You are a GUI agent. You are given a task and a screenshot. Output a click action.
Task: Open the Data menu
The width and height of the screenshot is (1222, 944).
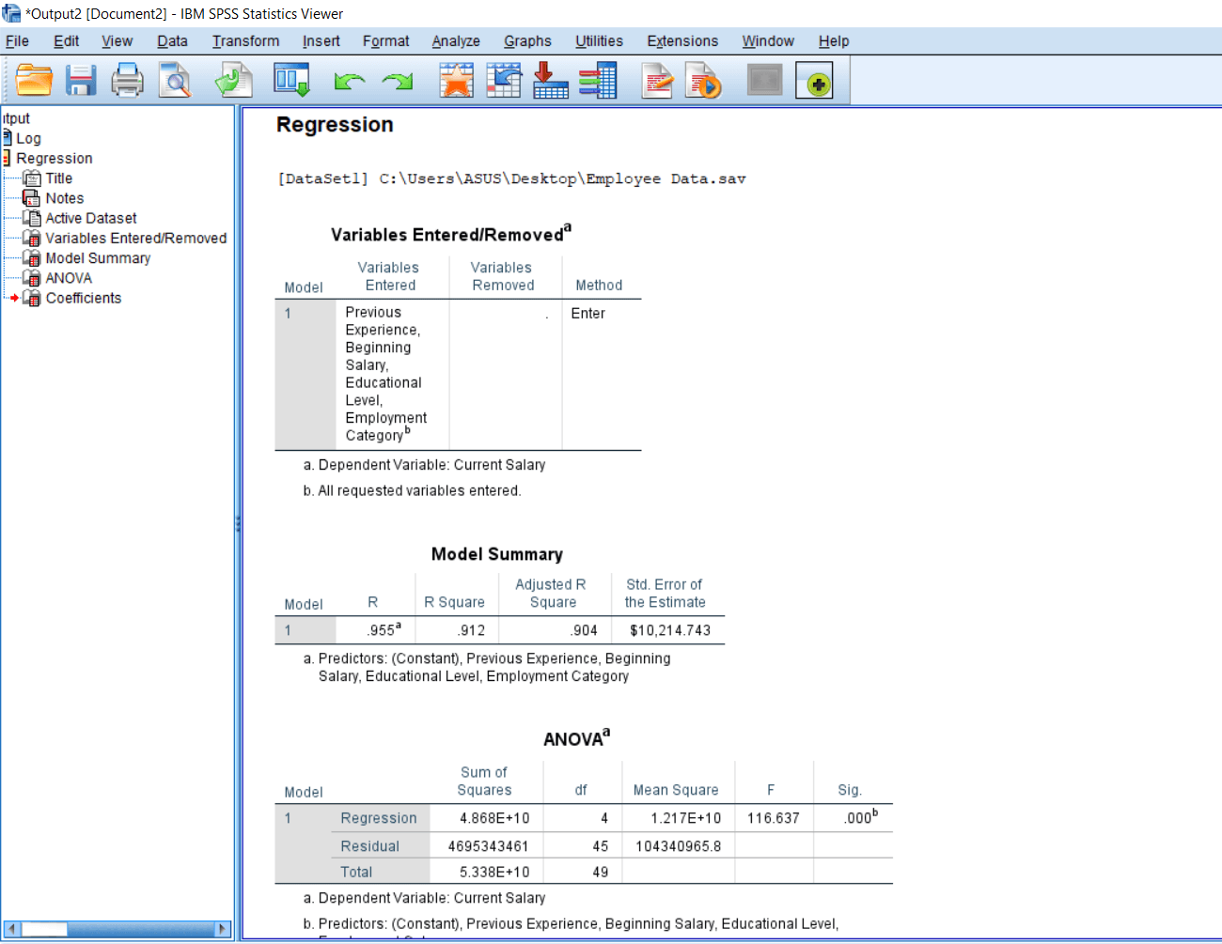coord(172,41)
